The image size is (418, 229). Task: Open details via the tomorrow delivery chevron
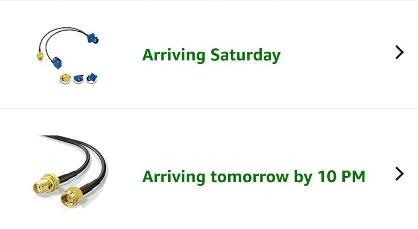[399, 174]
